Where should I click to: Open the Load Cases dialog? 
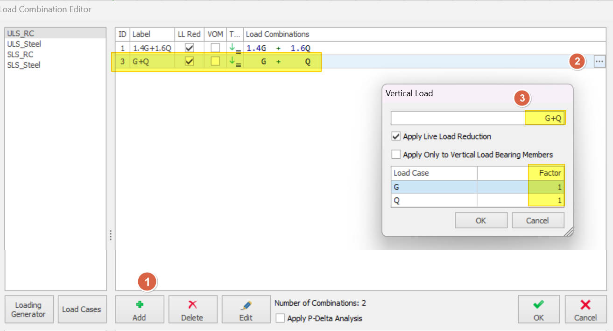pos(82,310)
